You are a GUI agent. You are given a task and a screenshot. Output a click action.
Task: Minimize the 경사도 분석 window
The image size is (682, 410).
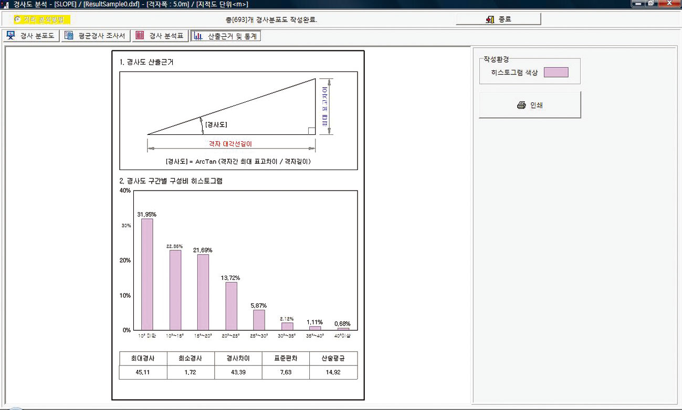639,4
